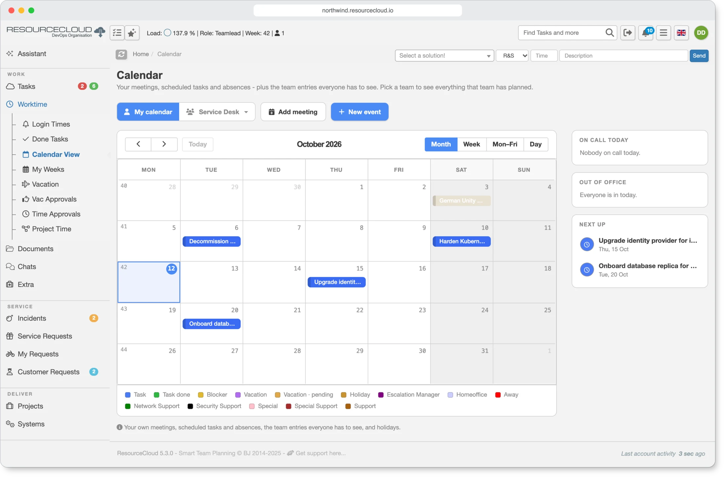Open the 'Select a solution!' dropdown

coord(444,56)
